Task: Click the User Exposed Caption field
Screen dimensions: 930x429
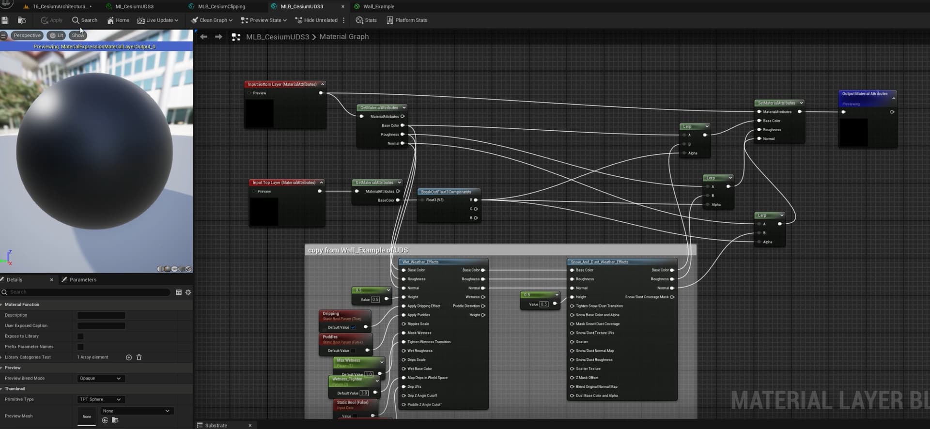Action: (101, 326)
